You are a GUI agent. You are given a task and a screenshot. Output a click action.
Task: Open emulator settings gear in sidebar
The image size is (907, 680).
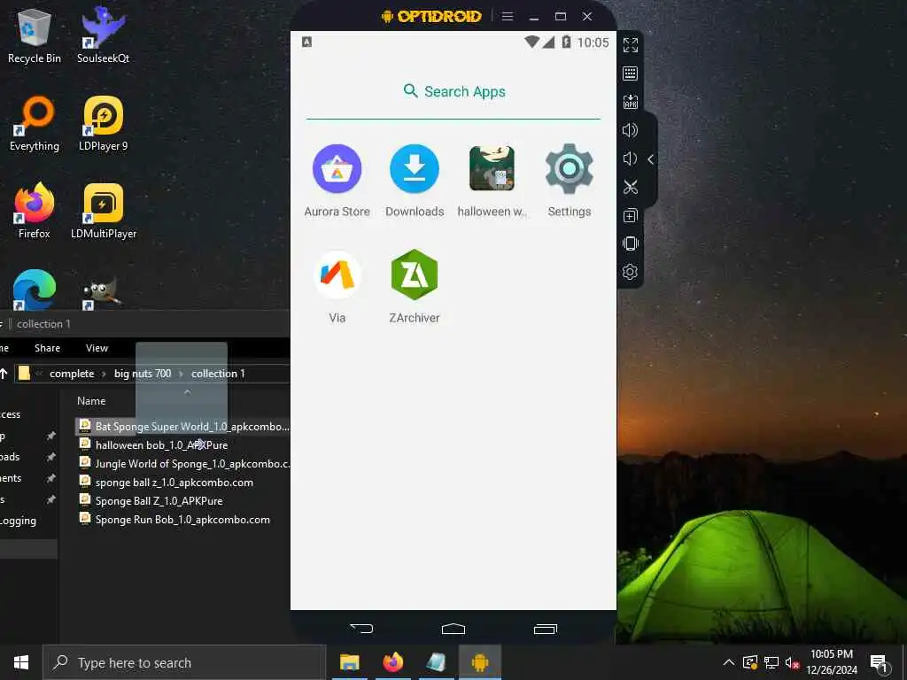[631, 272]
